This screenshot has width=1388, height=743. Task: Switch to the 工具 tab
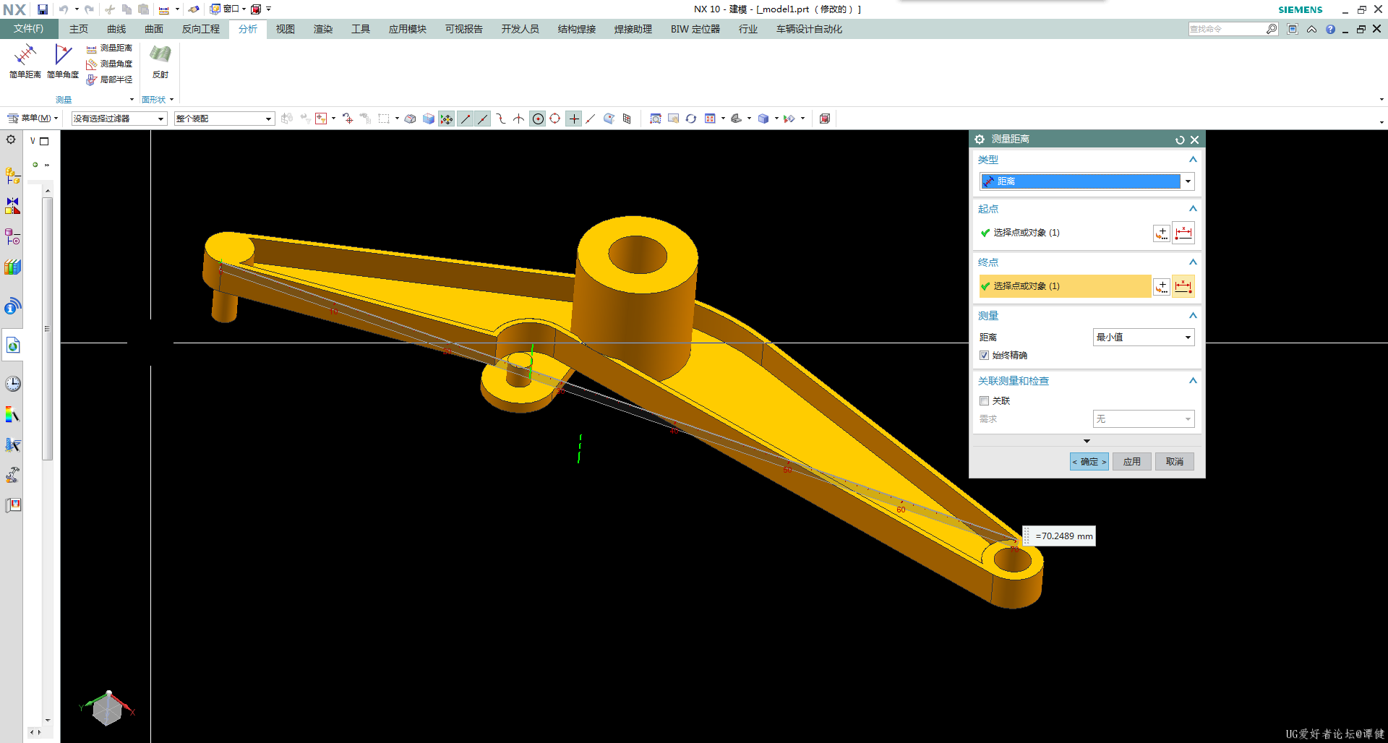point(361,29)
